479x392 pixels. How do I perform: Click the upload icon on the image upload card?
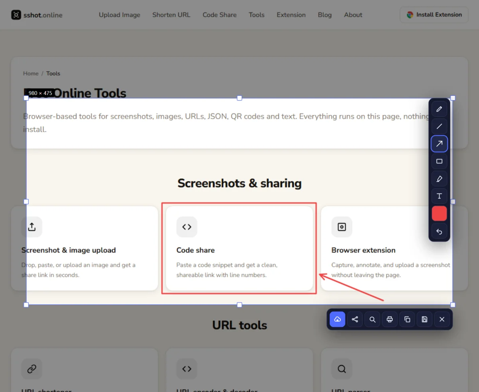pos(32,227)
